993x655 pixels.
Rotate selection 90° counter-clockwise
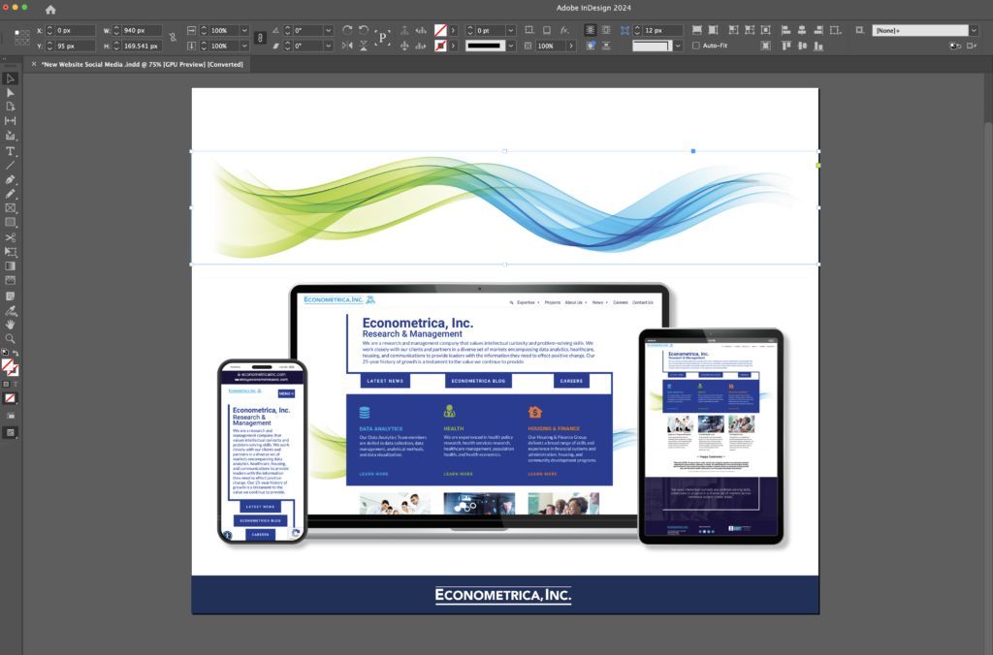[x=364, y=30]
